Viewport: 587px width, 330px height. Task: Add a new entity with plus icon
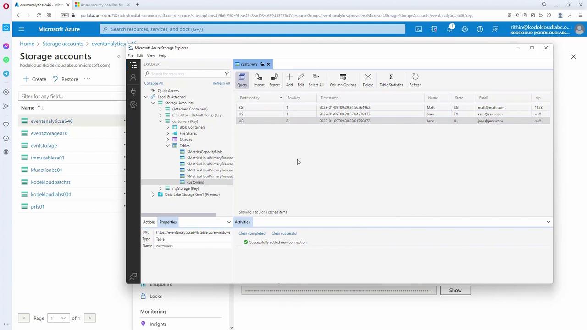[289, 80]
